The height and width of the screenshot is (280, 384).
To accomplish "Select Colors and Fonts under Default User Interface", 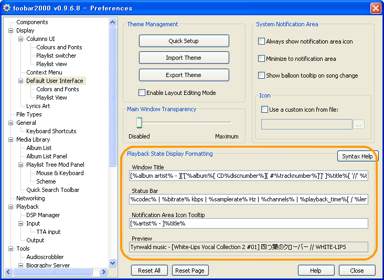I will tap(58, 89).
